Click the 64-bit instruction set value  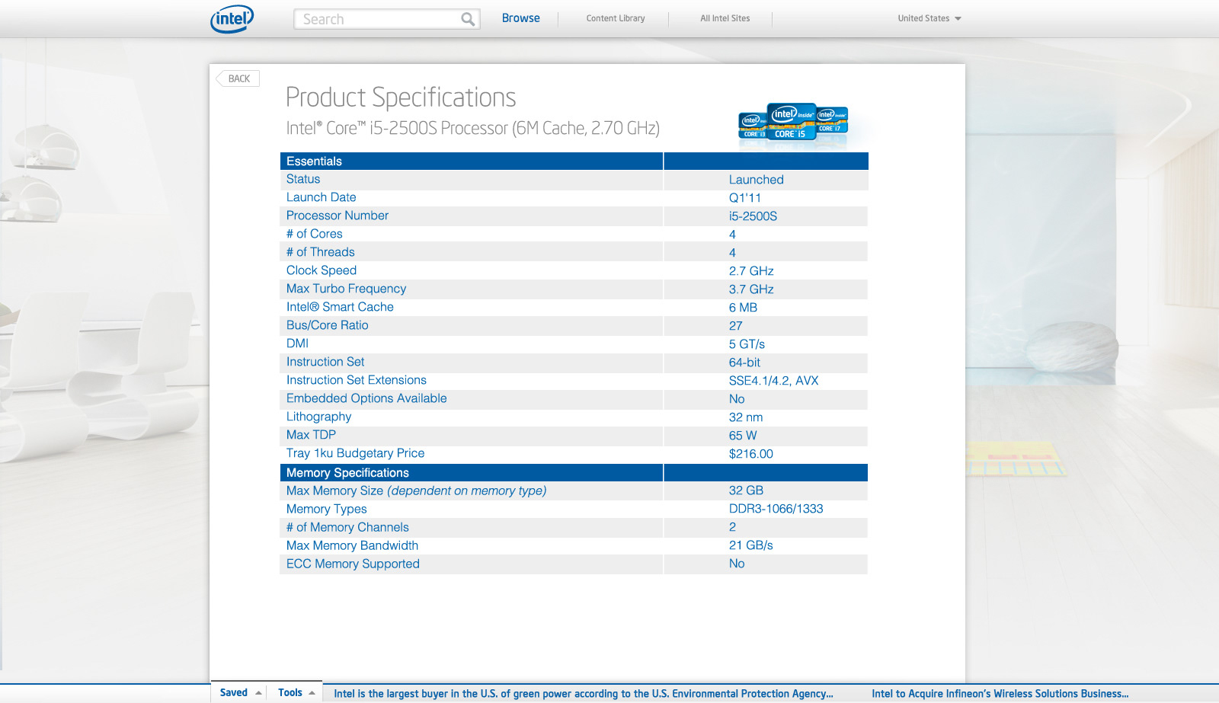[745, 363]
